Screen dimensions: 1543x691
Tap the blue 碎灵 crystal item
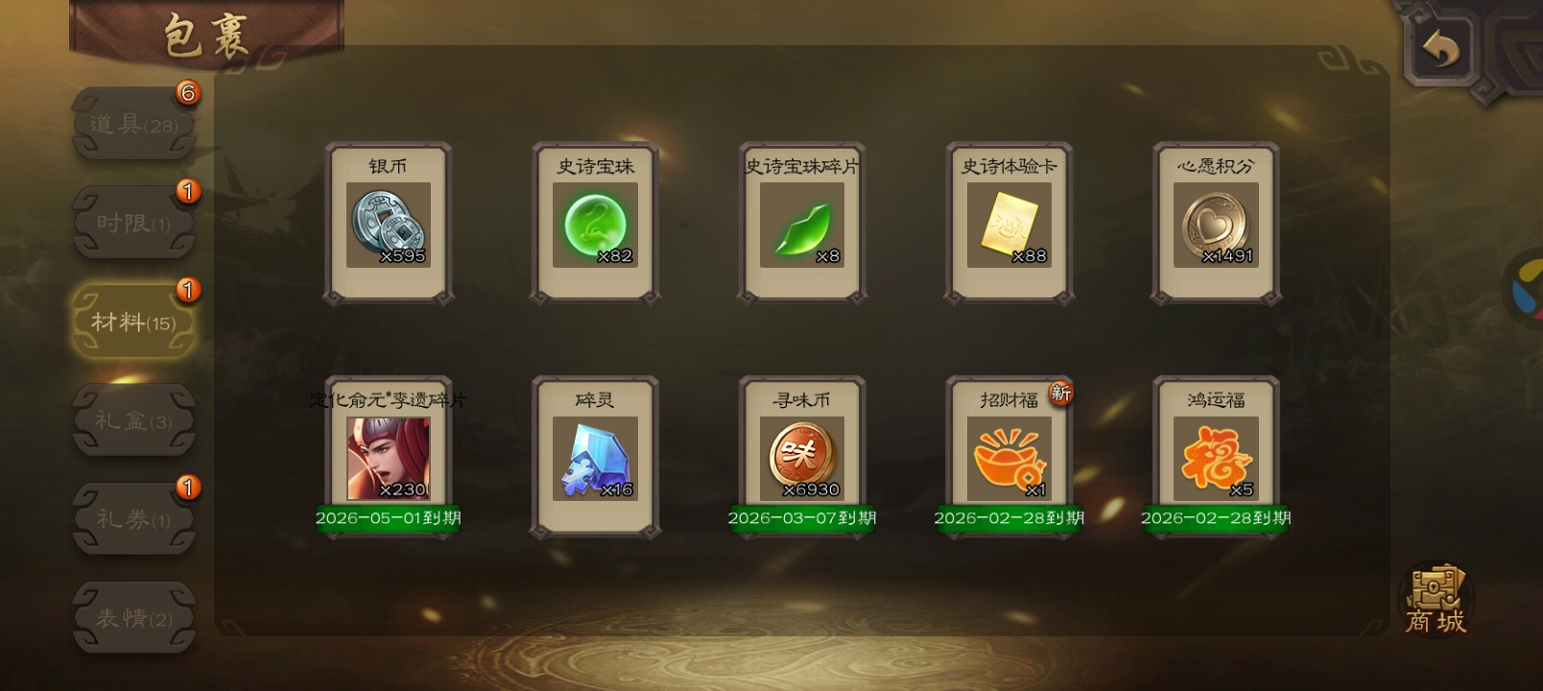[x=596, y=457]
